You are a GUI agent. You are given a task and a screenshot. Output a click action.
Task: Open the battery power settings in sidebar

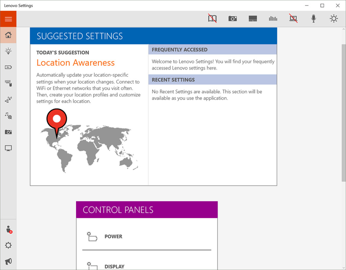(8, 67)
